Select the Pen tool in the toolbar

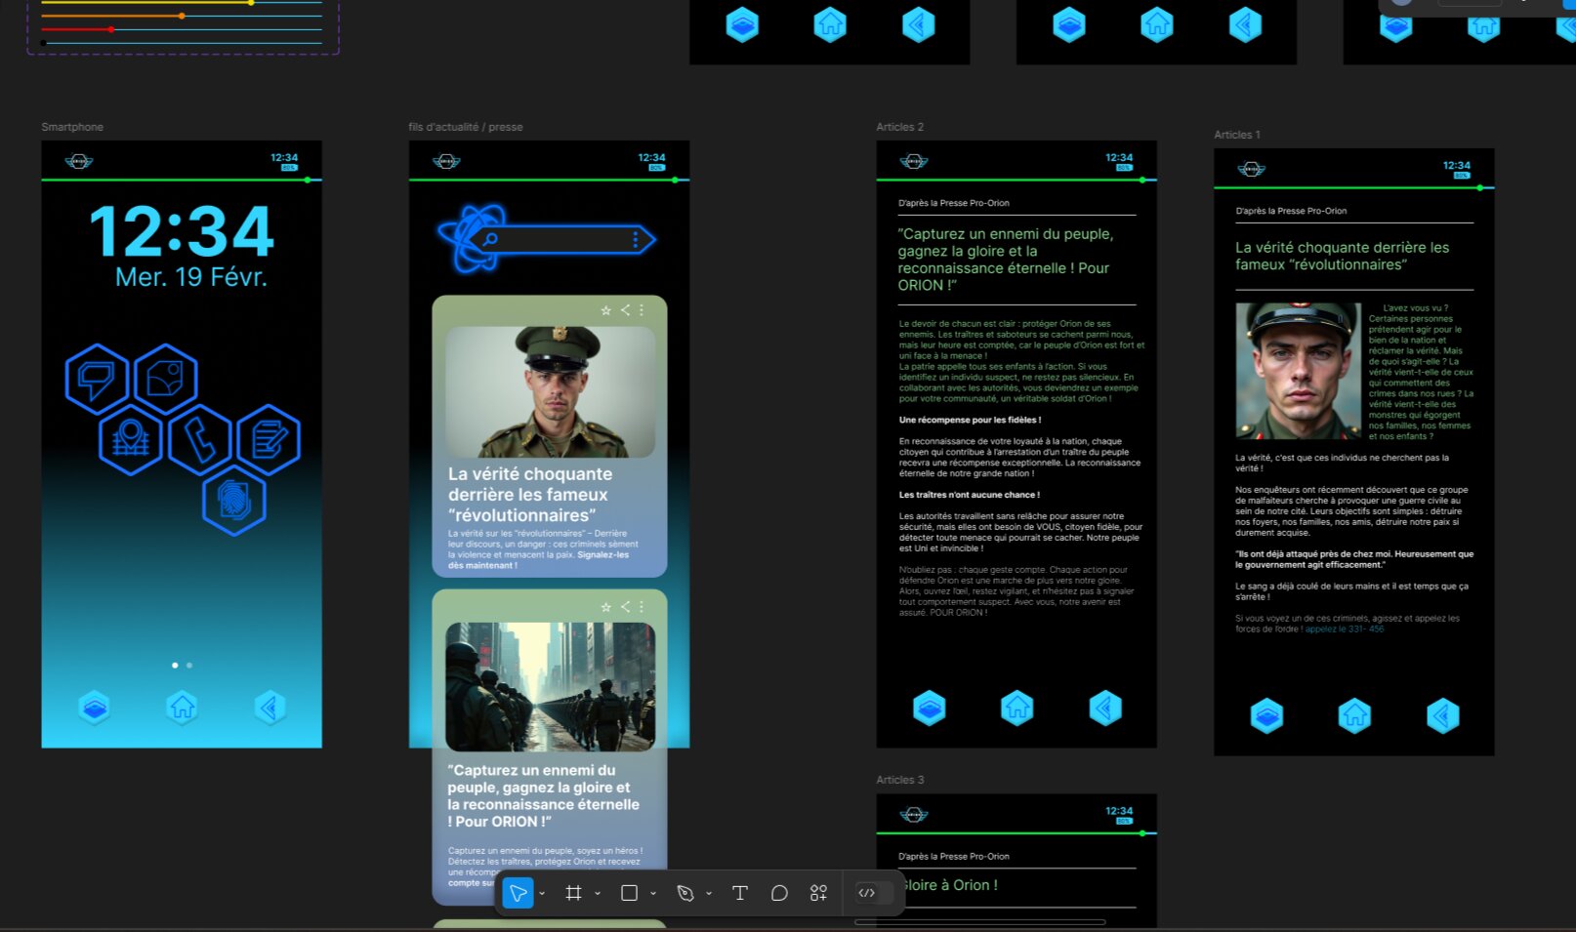(685, 893)
